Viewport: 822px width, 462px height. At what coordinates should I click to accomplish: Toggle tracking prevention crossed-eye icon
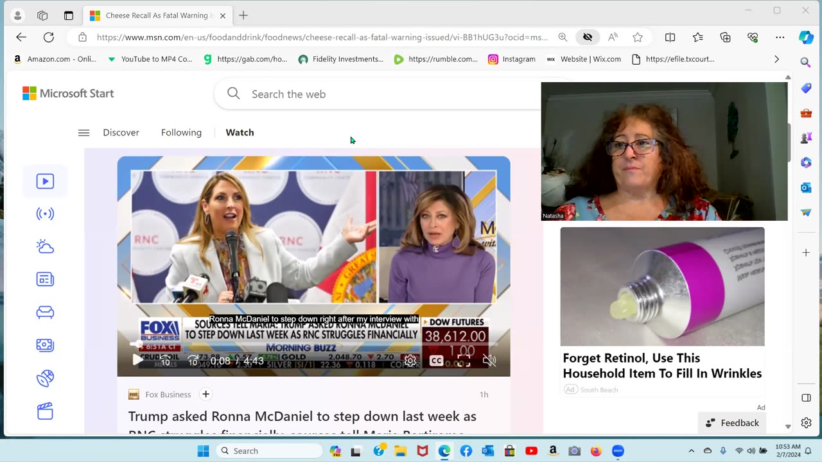coord(588,37)
